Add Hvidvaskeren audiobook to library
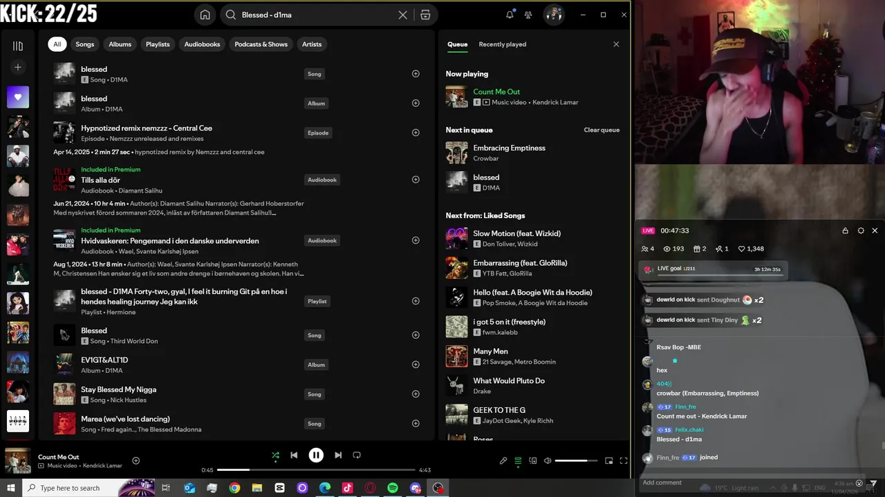 pos(416,240)
